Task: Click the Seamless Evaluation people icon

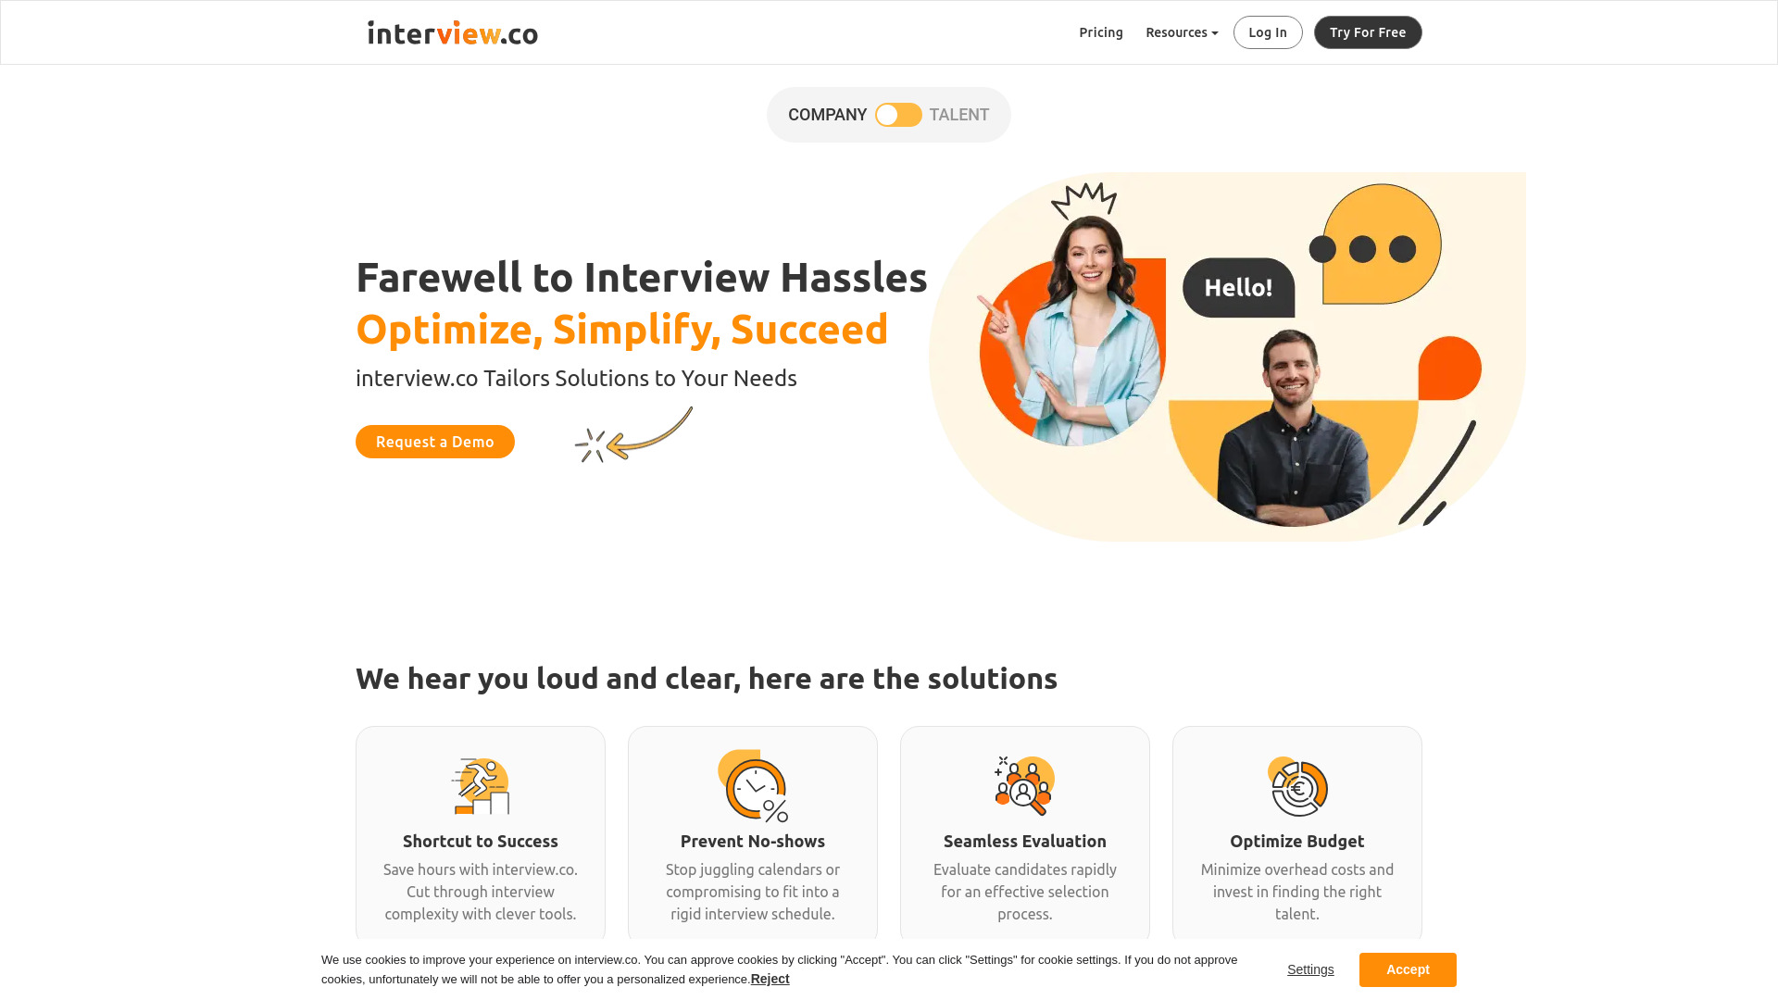Action: tap(1026, 784)
